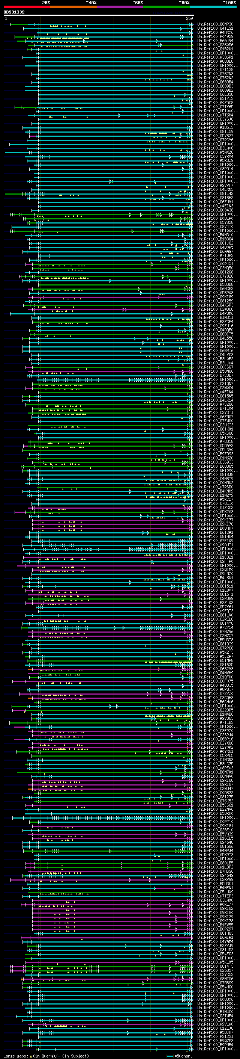
Task: Select label UniRef100_Q8IJQ2
Action: pos(215,243)
